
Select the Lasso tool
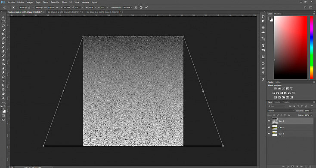[3, 26]
